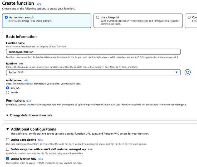The width and height of the screenshot is (197, 167).
Task: Click Info link for Enable function URL
Action: click(x=41, y=159)
